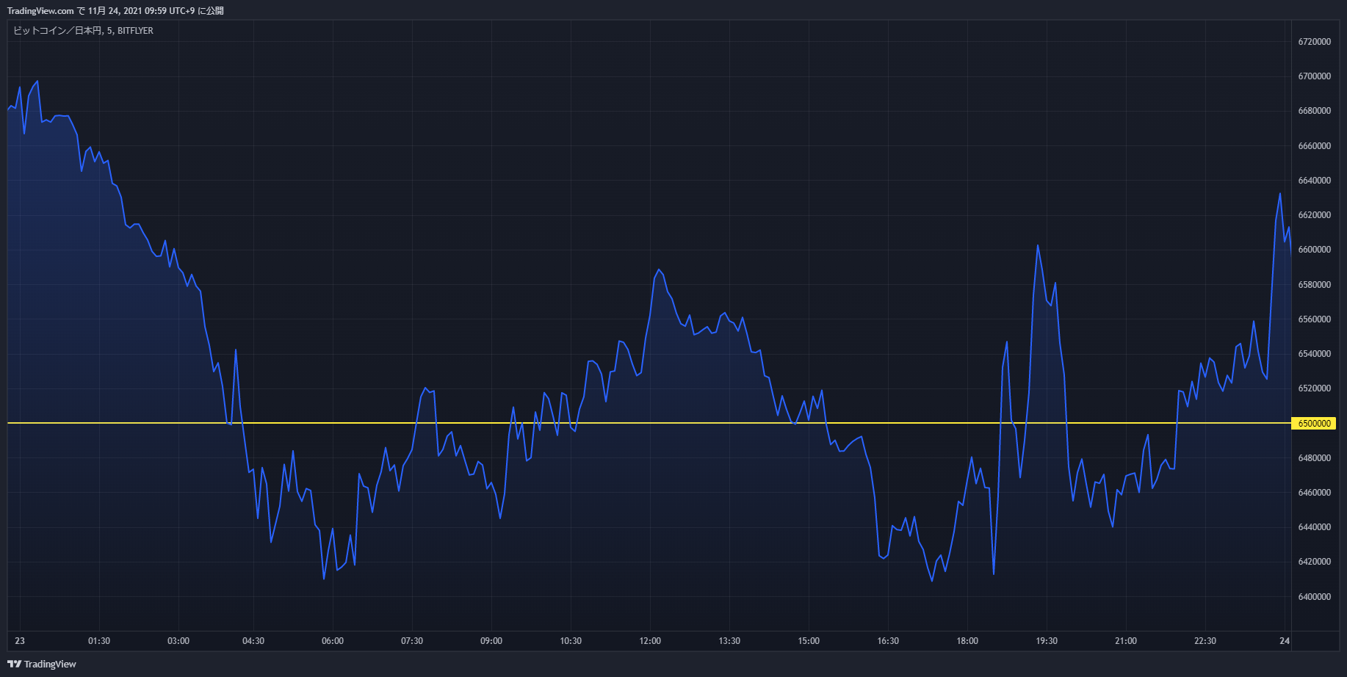Viewport: 1347px width, 677px height.
Task: Click the chart title ビットコイン／日本円, 5, BITFLYER
Action: coord(83,31)
